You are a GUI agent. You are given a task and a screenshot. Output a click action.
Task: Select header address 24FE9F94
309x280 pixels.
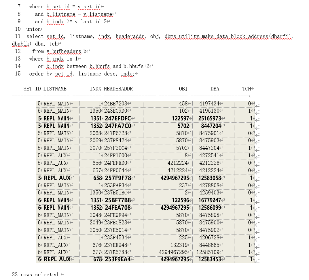(115, 215)
